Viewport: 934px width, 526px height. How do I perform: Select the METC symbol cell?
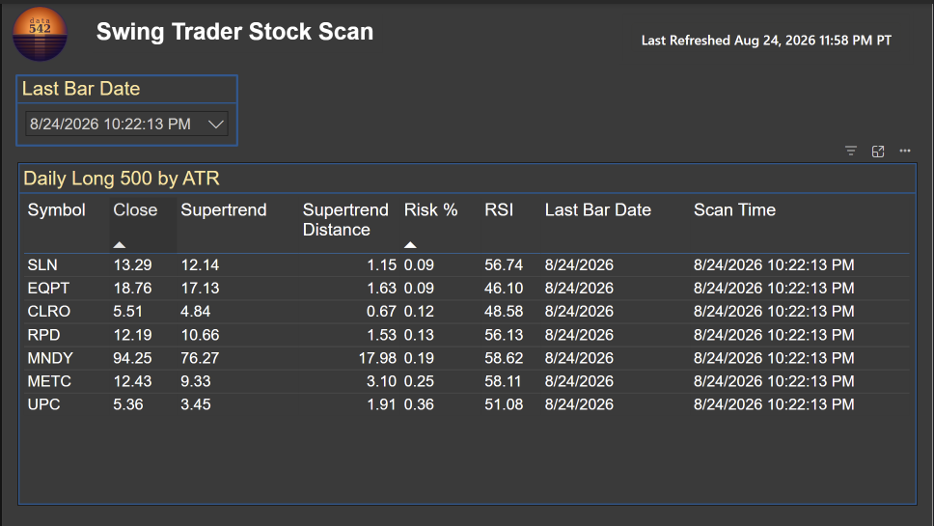click(x=49, y=381)
